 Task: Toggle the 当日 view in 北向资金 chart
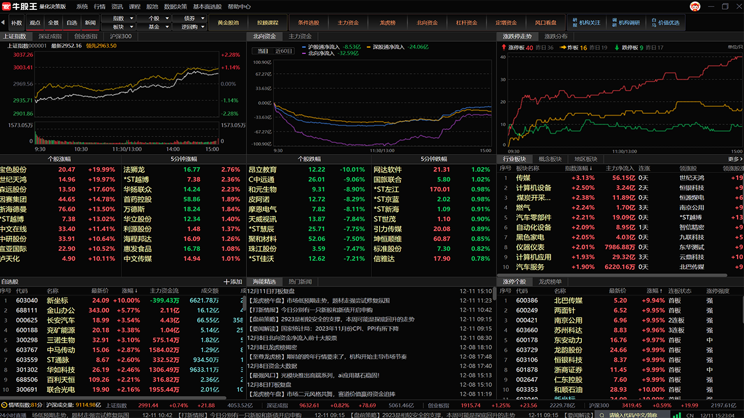[263, 51]
